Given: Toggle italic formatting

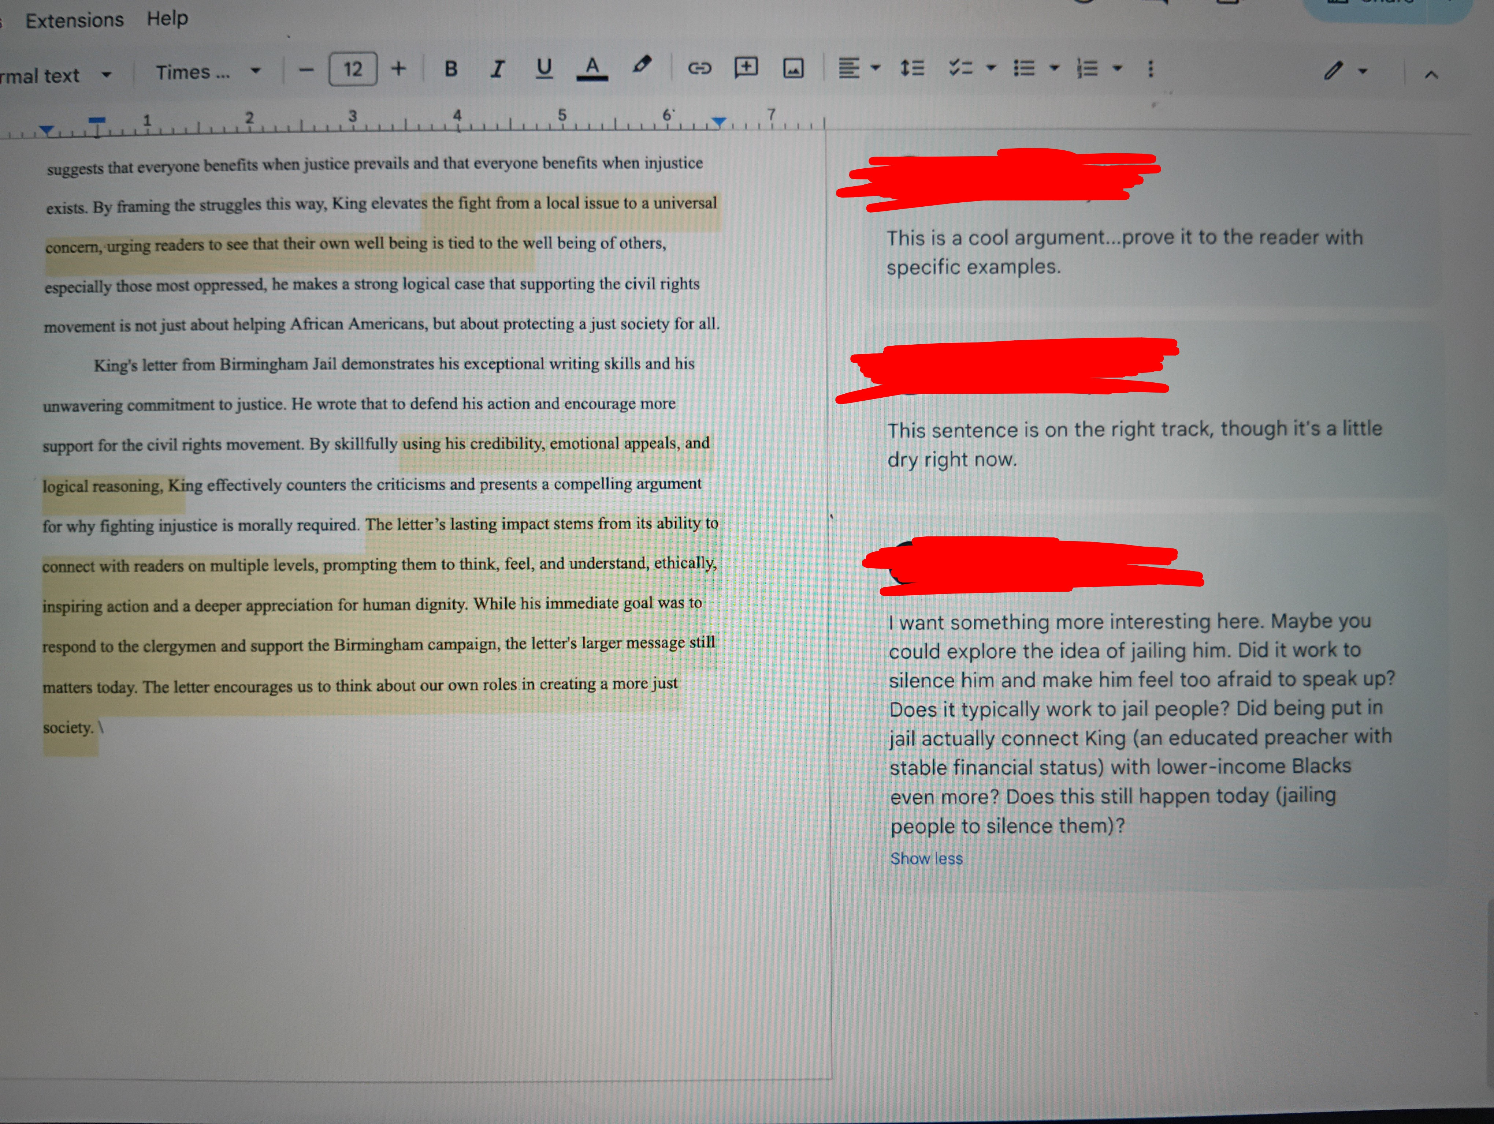Looking at the screenshot, I should tap(497, 69).
